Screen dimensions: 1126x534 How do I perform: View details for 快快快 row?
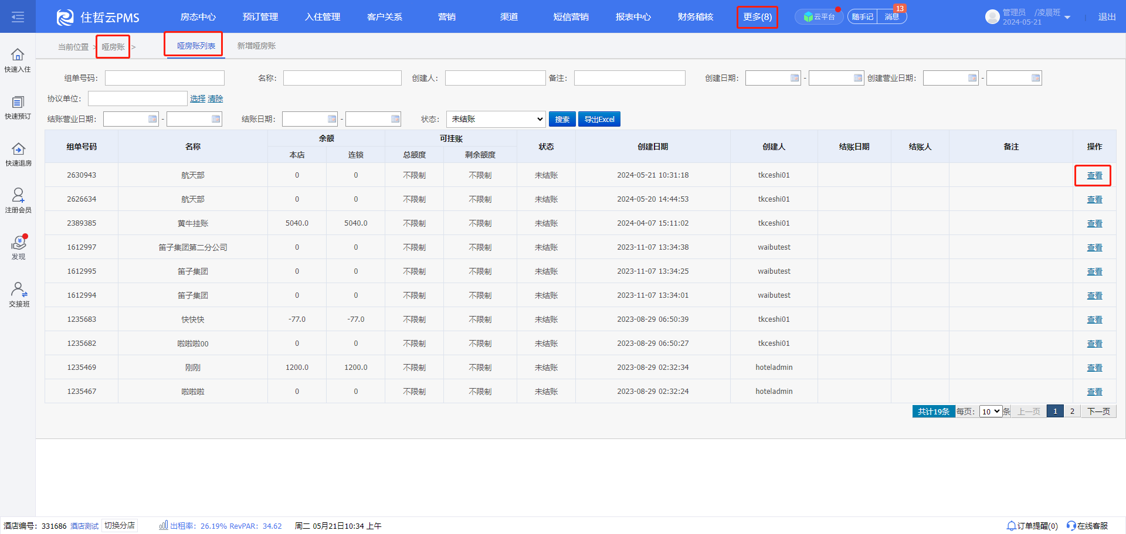click(x=1094, y=319)
